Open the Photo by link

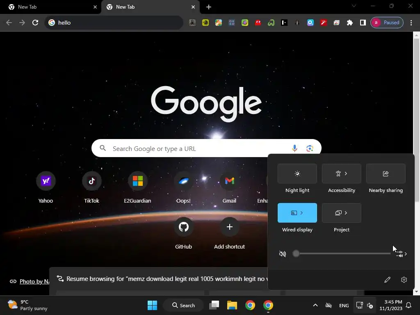click(34, 281)
